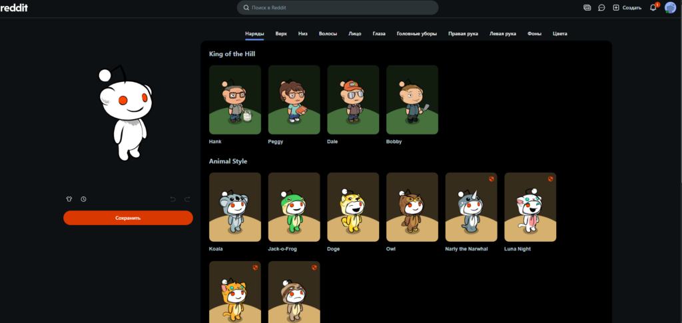This screenshot has height=323, width=682.
Task: Select the Hank outfit
Action: 235,99
